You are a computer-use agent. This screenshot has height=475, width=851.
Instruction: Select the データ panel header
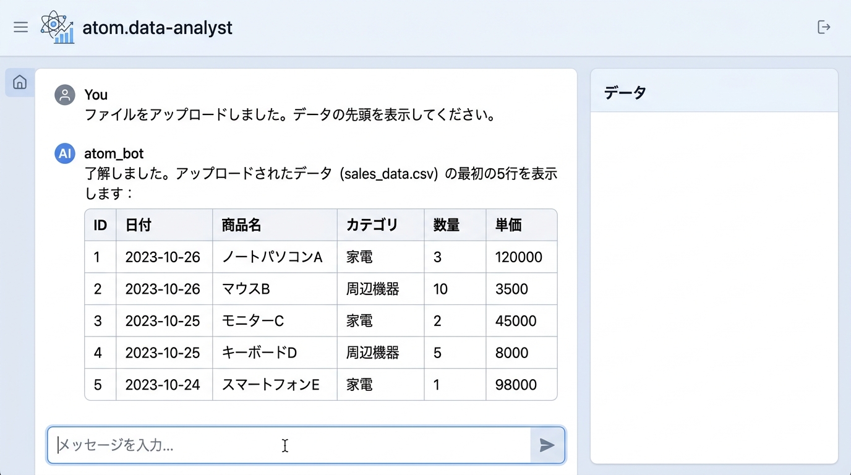(x=625, y=93)
